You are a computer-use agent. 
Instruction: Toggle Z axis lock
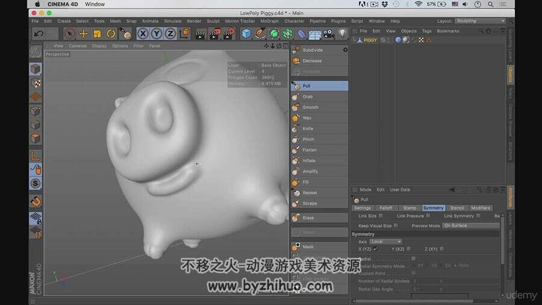(170, 34)
